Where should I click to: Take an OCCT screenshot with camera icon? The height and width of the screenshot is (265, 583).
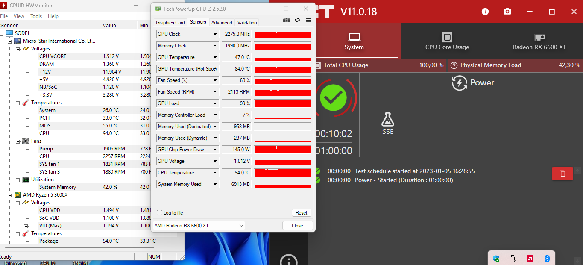[x=507, y=12]
